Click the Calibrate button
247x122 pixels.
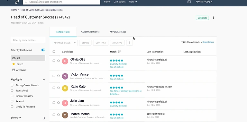(202, 18)
